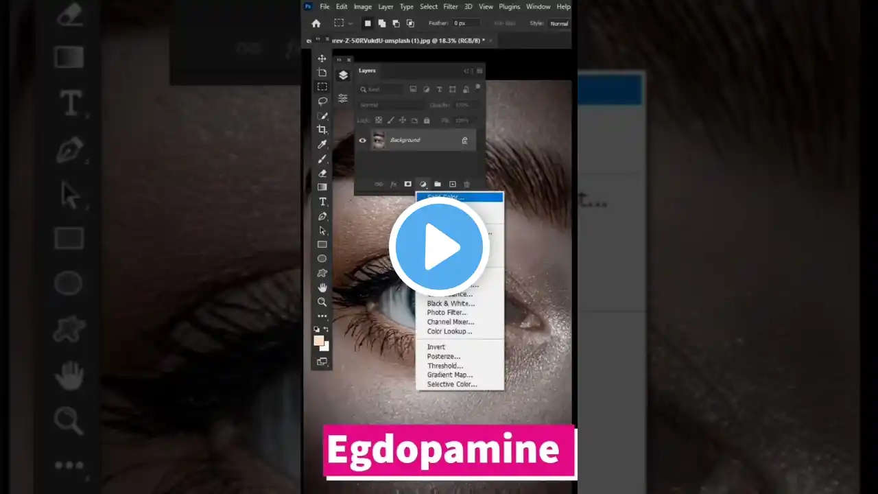Enable Subtract from selection mode
The height and width of the screenshot is (494, 878).
396,23
